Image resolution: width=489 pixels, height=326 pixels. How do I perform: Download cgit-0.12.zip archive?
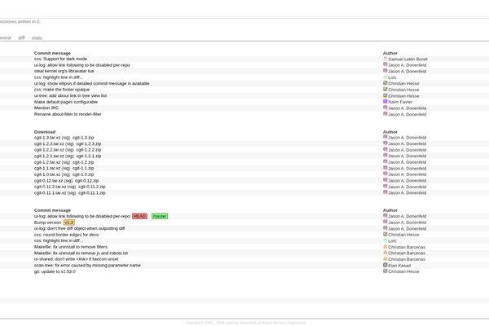point(86,180)
